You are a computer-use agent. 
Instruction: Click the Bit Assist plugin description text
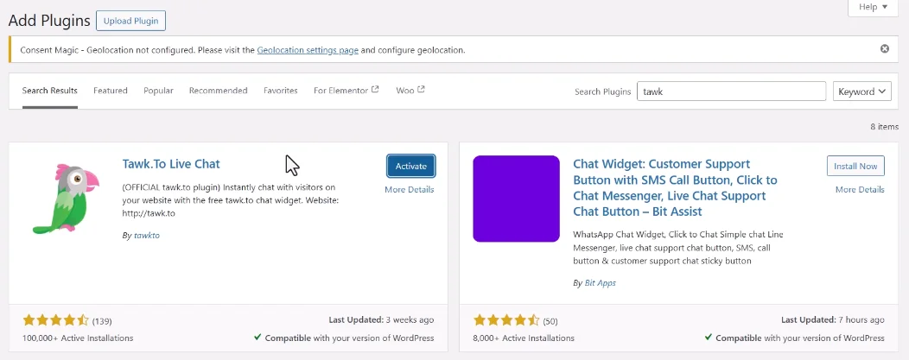(x=678, y=248)
